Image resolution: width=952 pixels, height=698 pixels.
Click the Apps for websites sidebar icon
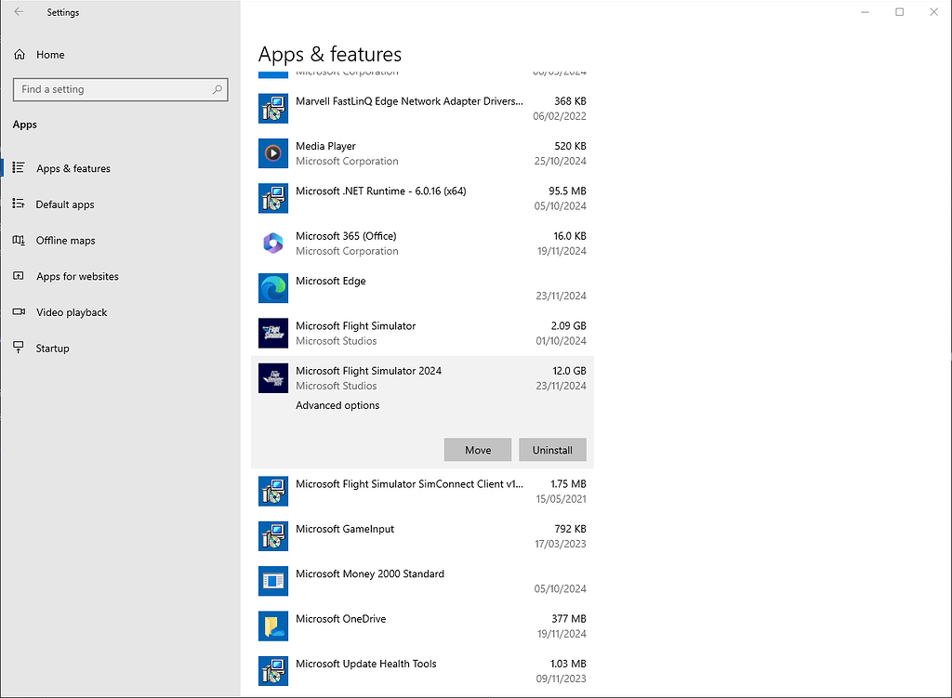19,276
